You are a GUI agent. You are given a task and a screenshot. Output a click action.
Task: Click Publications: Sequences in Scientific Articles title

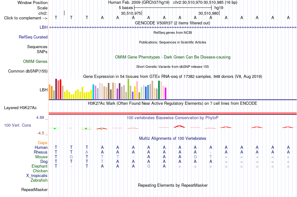click(x=173, y=42)
